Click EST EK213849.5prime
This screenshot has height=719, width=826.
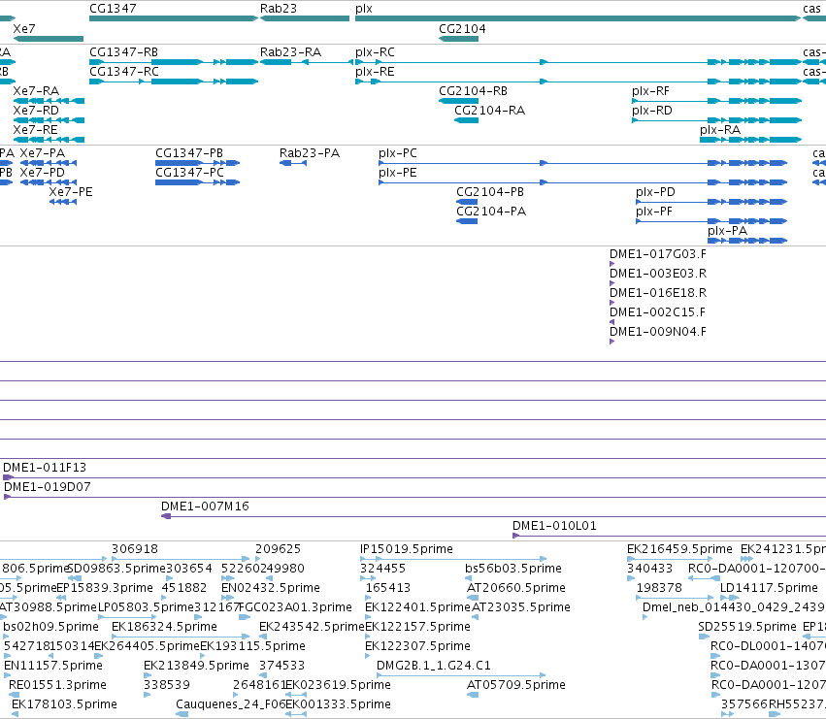tap(147, 675)
